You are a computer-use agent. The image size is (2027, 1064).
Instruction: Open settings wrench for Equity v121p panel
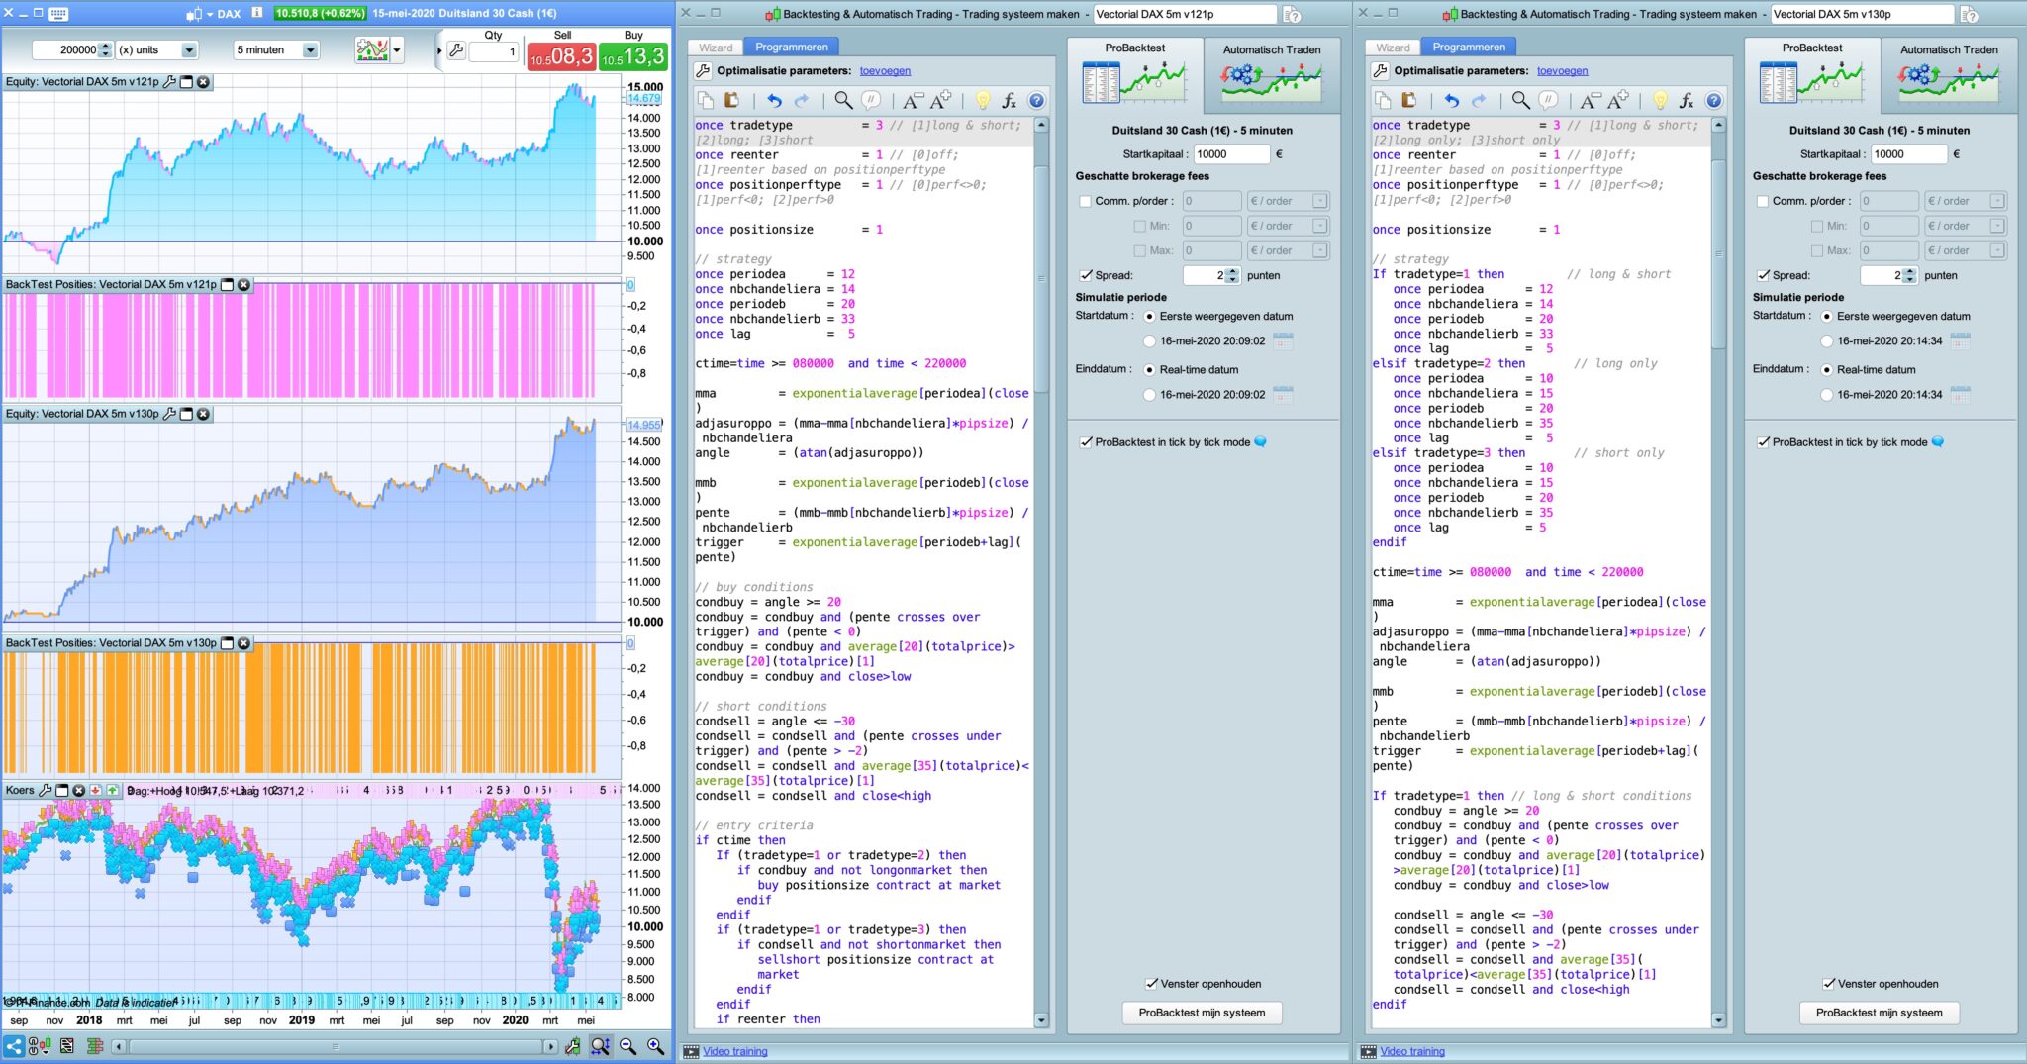(x=169, y=82)
